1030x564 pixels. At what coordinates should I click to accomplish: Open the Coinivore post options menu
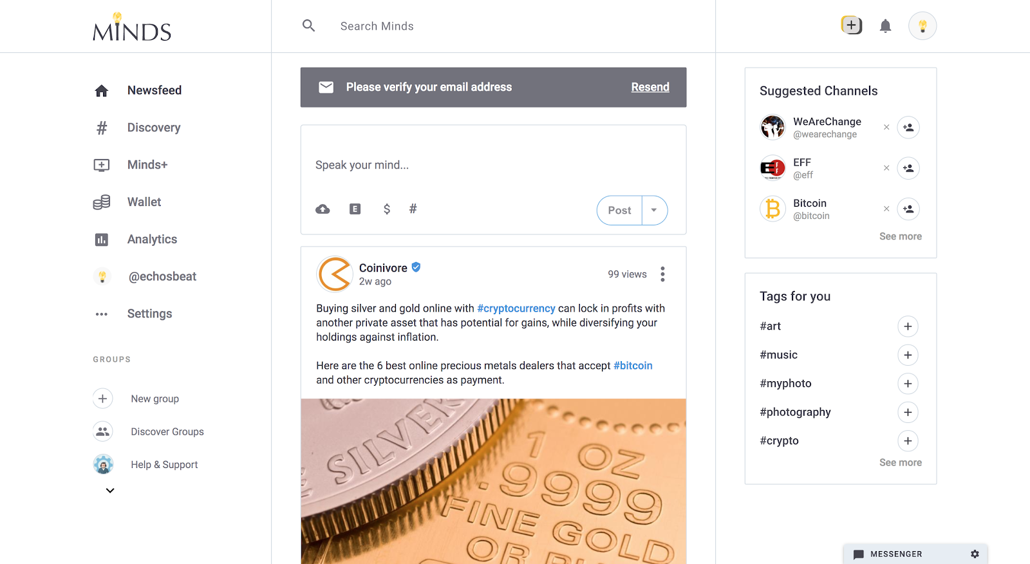pyautogui.click(x=662, y=274)
